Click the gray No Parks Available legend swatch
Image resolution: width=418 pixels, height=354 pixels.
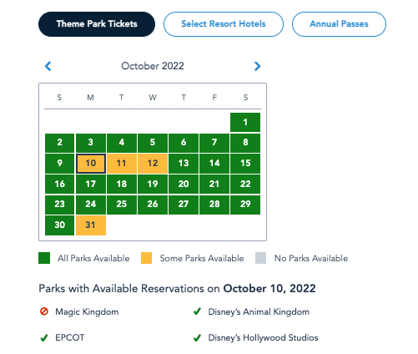click(x=260, y=258)
